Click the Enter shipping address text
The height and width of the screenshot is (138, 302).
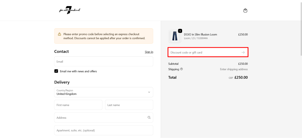(x=234, y=69)
